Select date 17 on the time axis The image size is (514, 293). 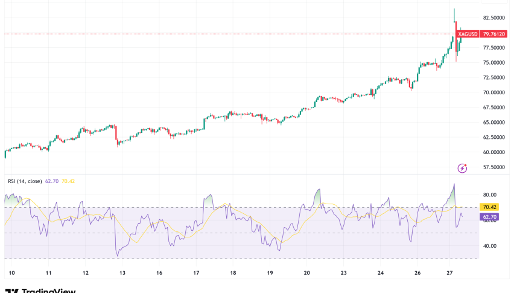click(196, 273)
